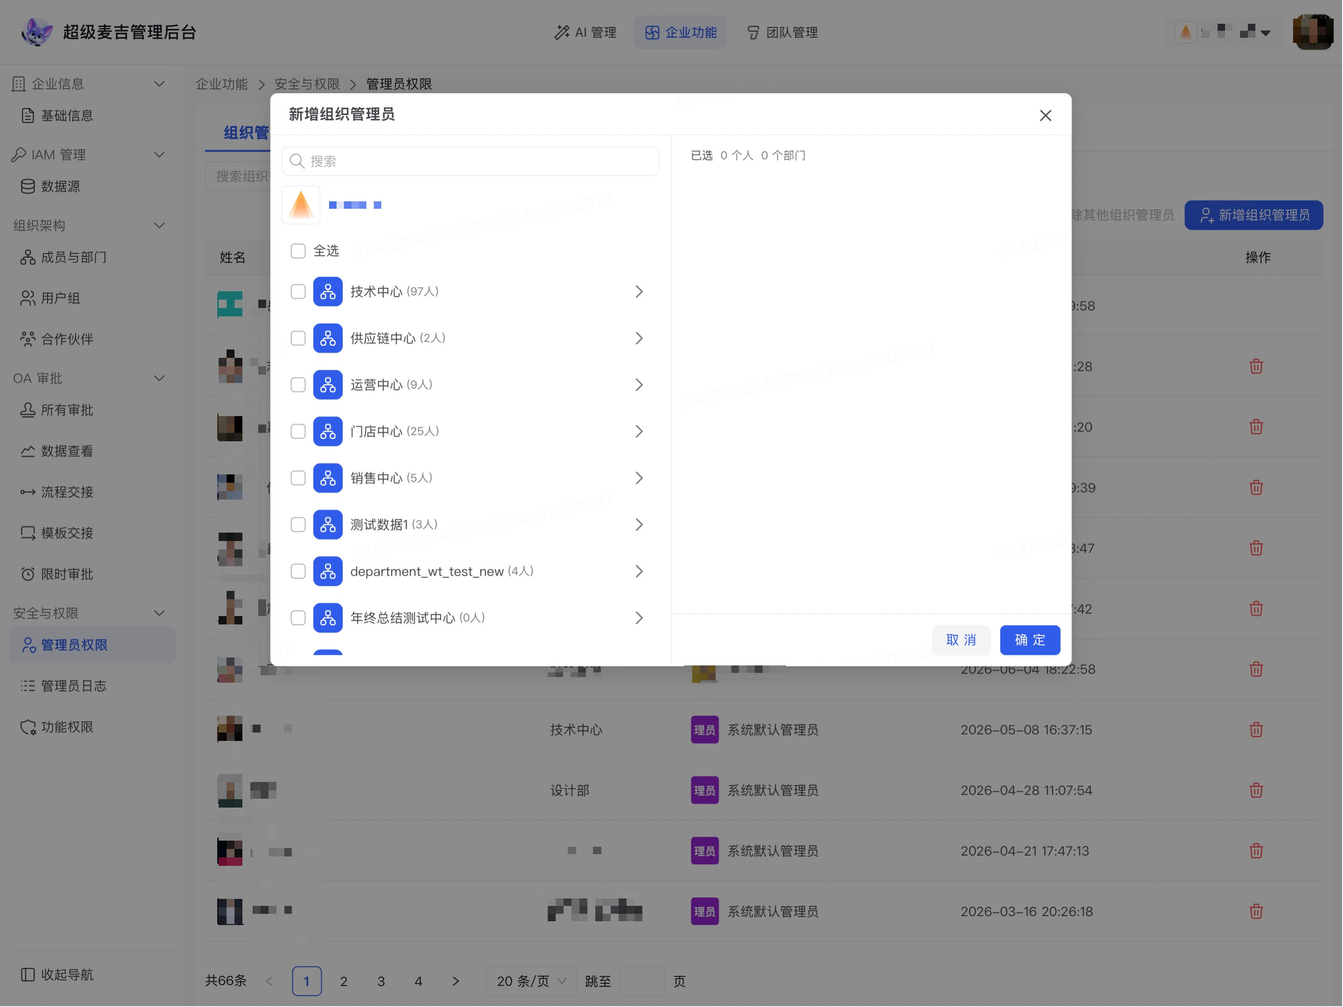Open 基础信息 in the sidebar

pos(67,115)
